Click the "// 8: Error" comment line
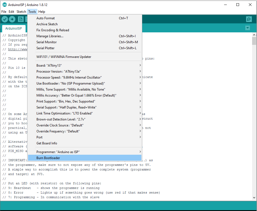257x211 pixels. (81, 193)
